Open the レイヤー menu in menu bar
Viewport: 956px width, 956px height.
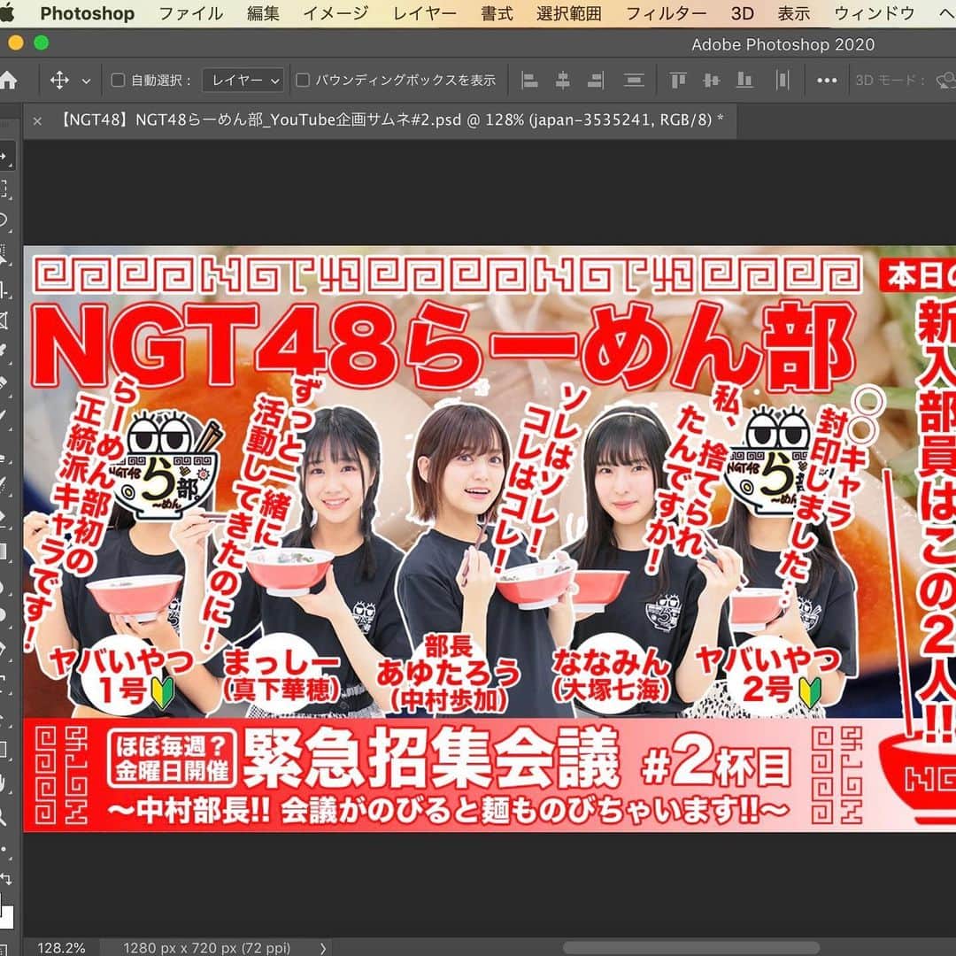point(424,13)
